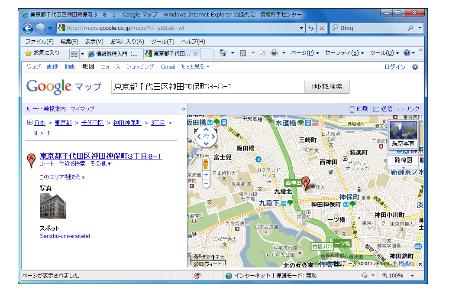Open a new blank tab

pyautogui.click(x=207, y=54)
